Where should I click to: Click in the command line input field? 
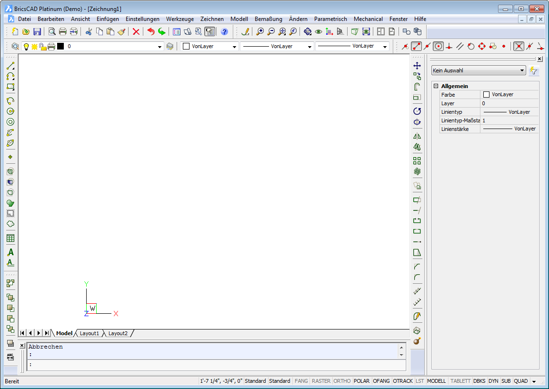[x=214, y=365]
